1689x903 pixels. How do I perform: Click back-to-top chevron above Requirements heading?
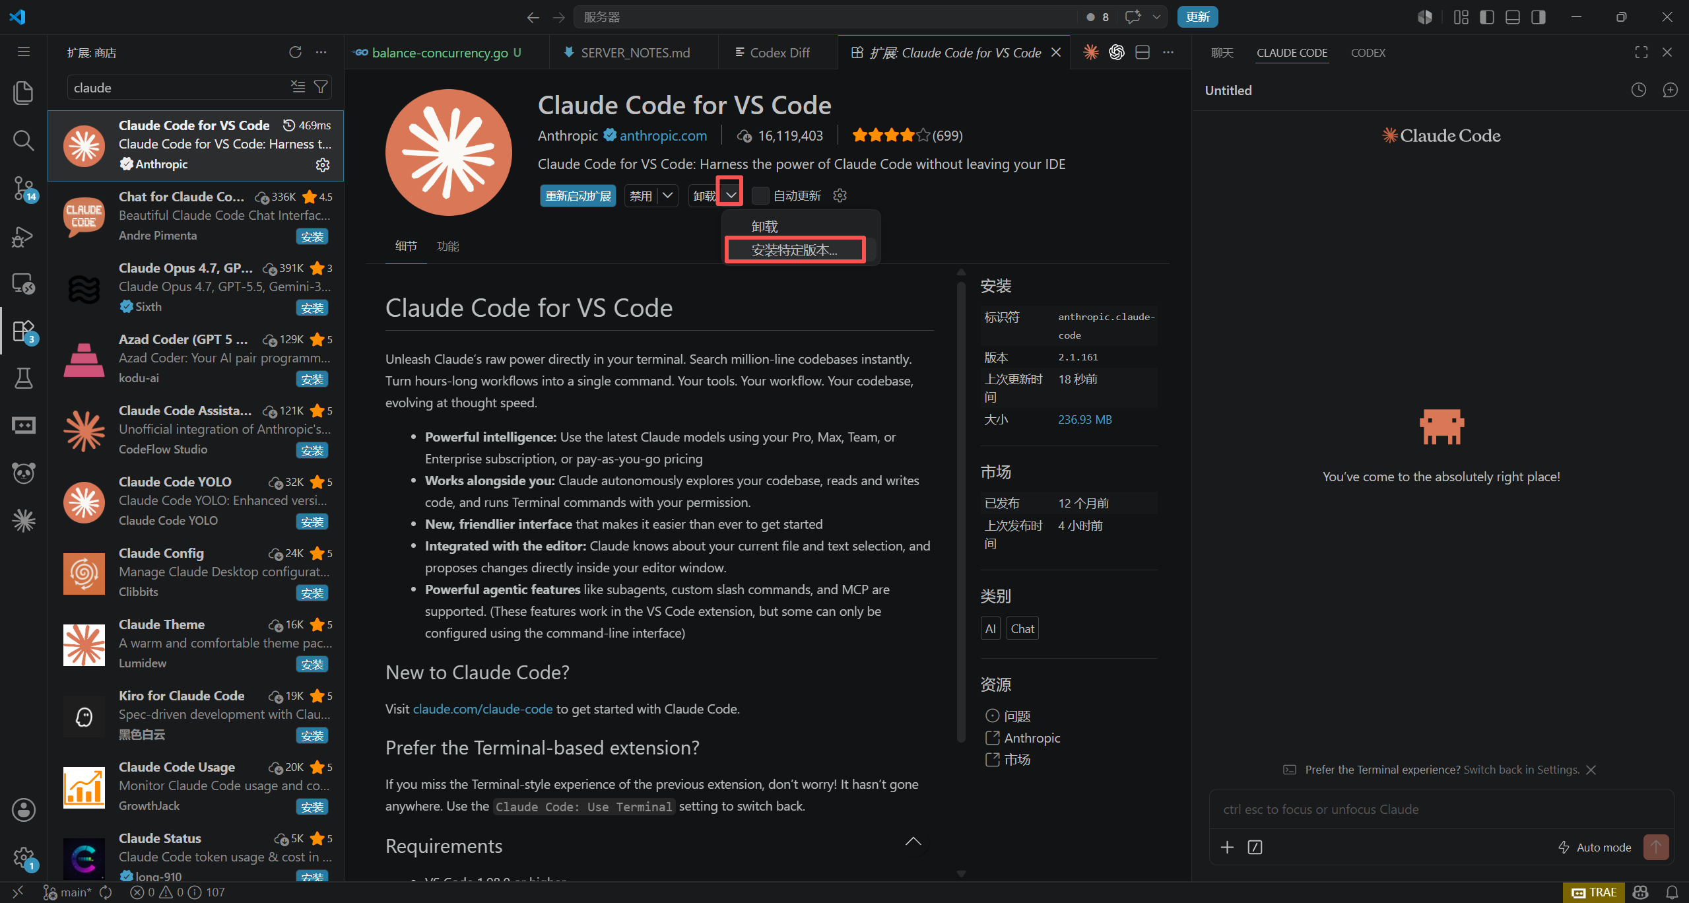913,841
